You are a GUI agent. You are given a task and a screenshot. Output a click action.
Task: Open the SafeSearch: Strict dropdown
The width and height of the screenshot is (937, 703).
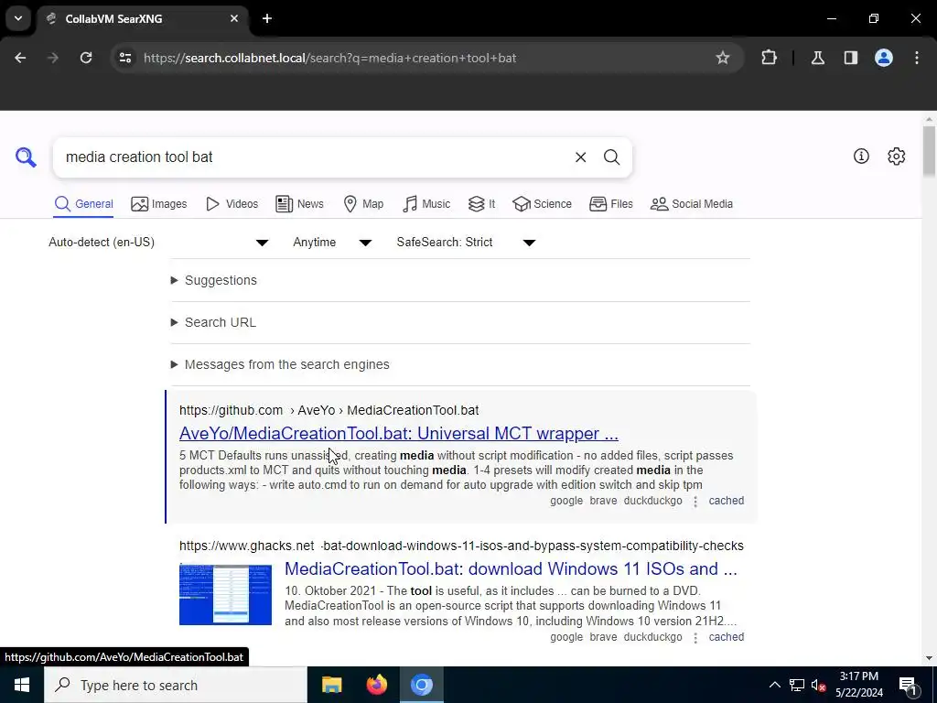pos(466,242)
